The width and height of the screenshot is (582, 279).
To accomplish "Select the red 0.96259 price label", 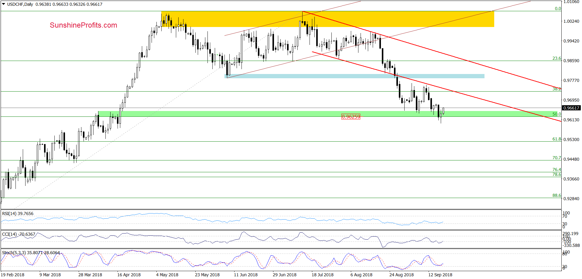I will 351,117.
